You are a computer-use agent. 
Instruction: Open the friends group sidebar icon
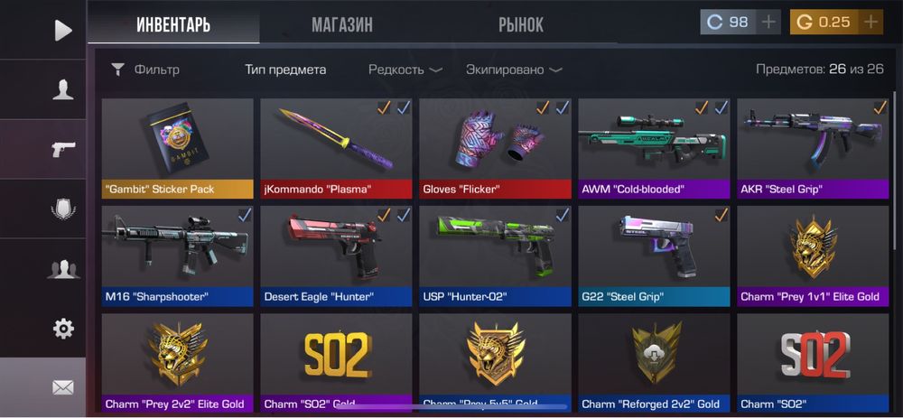pos(63,269)
